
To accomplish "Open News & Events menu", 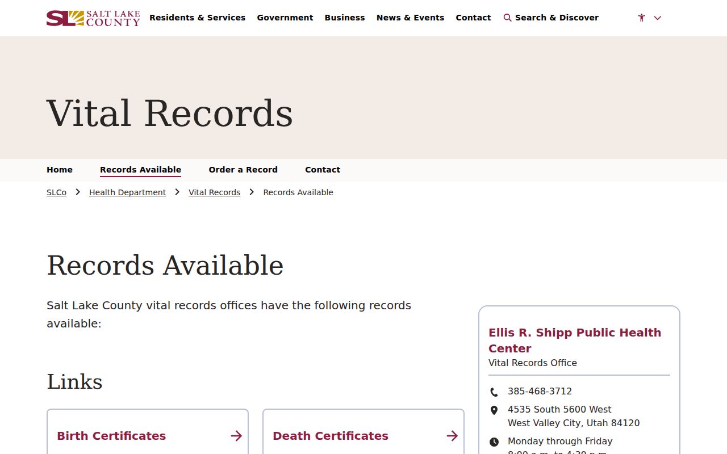I will click(x=410, y=18).
